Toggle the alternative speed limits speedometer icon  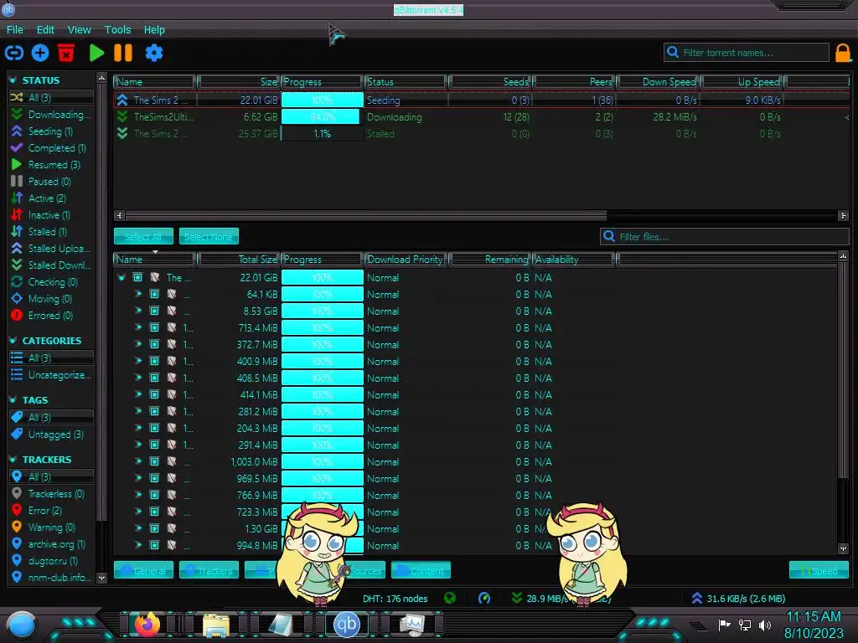pyautogui.click(x=484, y=598)
